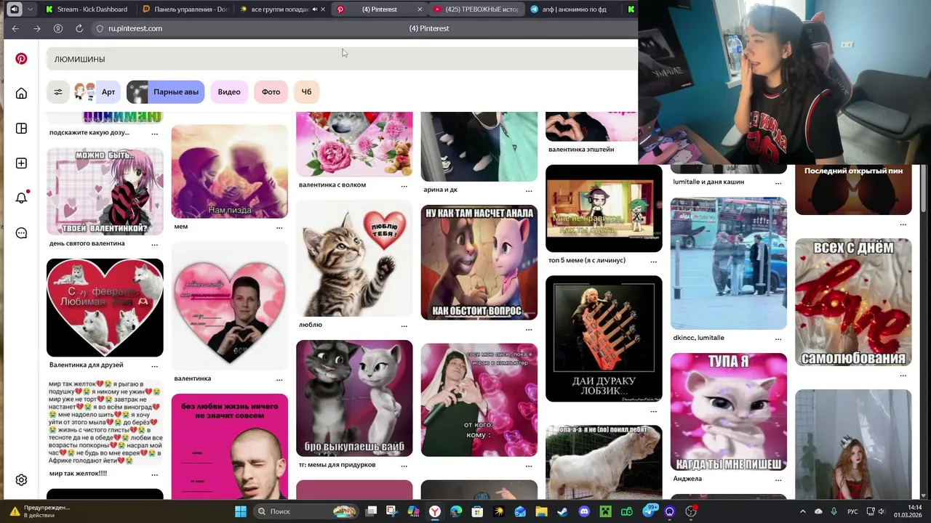Click the ru.pinterest.com address bar
This screenshot has width=931, height=523.
(135, 28)
